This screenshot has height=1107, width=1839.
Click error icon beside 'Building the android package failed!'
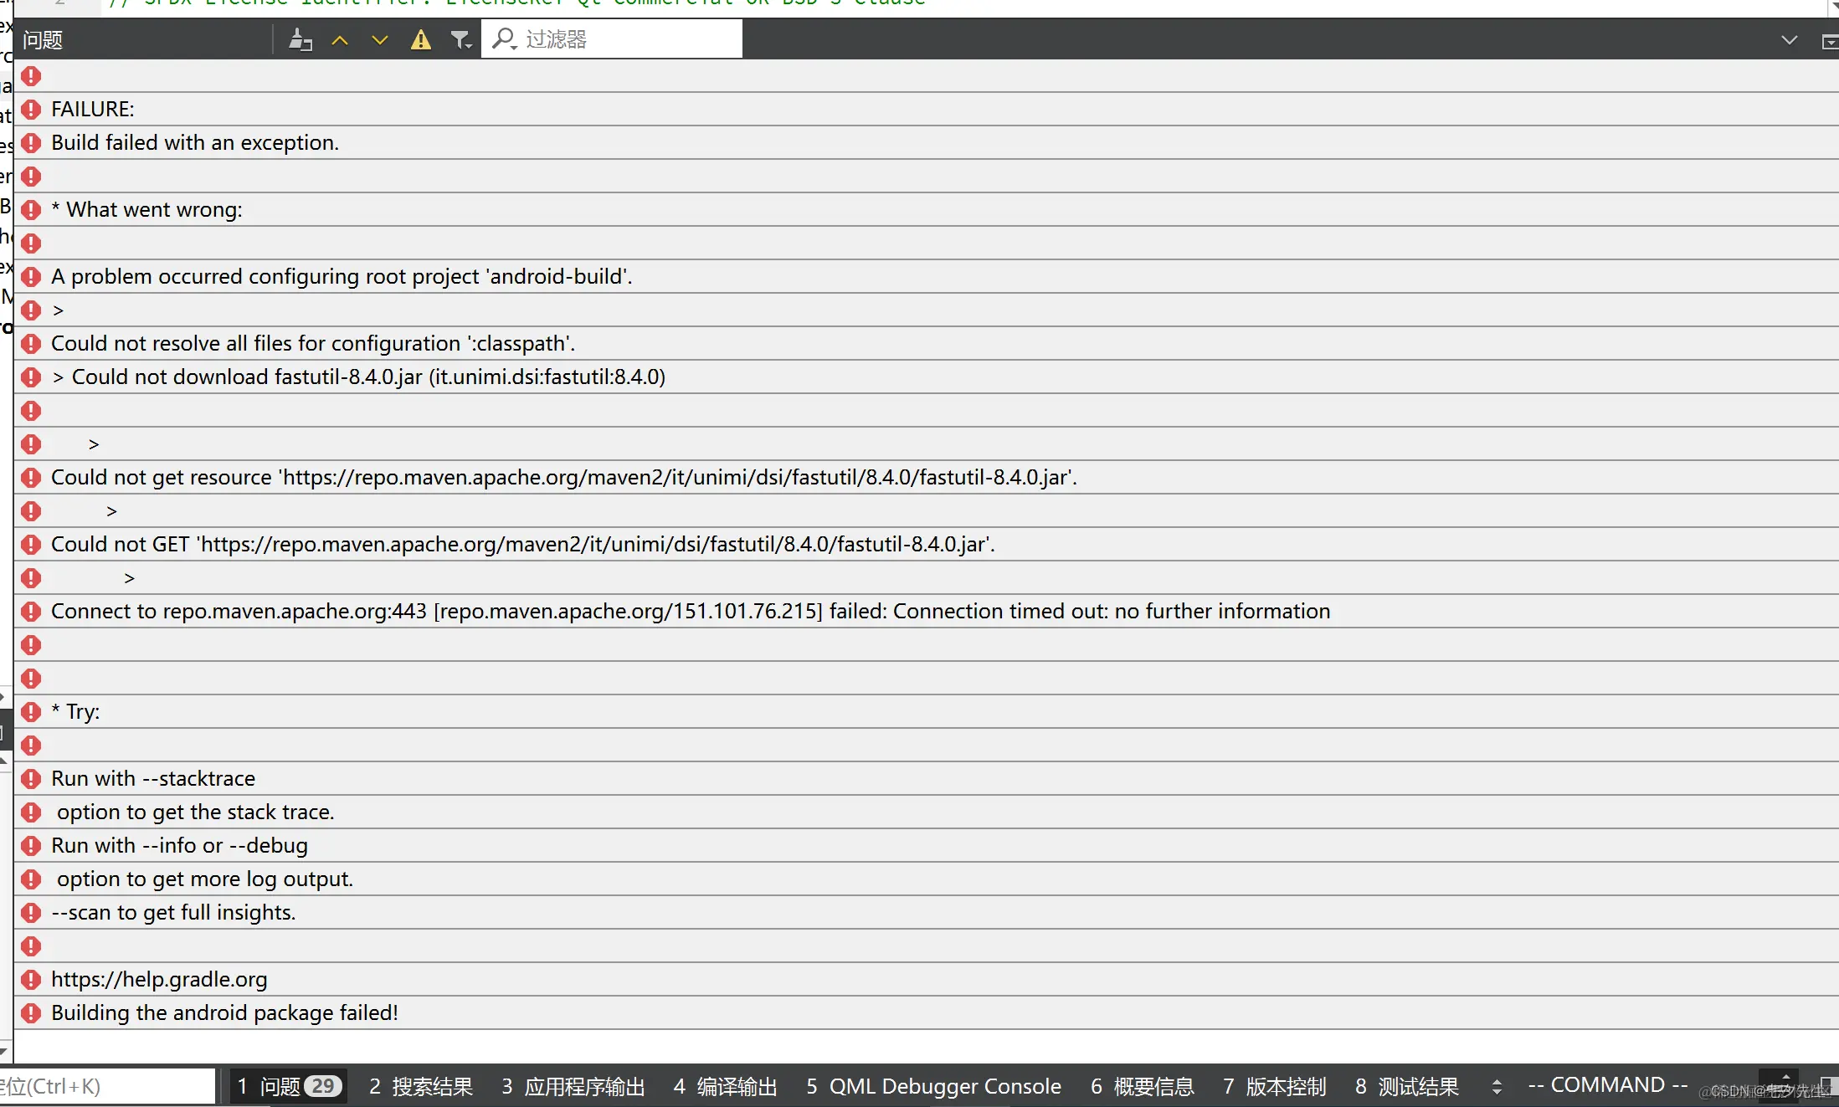click(x=31, y=1013)
